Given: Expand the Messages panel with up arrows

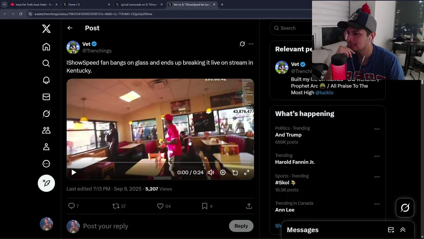Looking at the screenshot, I should pyautogui.click(x=403, y=230).
